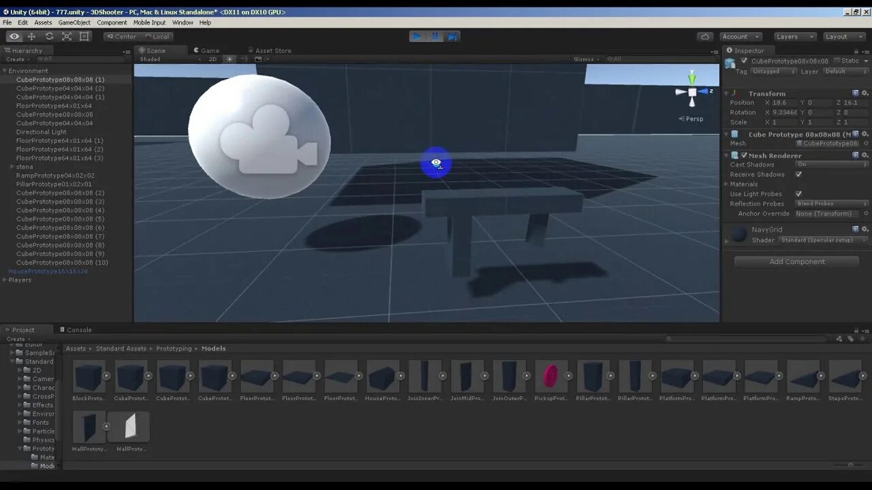The height and width of the screenshot is (490, 872).
Task: Click the Mesh object picker circle
Action: click(866, 144)
